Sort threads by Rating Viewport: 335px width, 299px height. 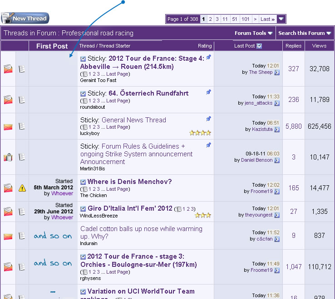click(x=204, y=46)
